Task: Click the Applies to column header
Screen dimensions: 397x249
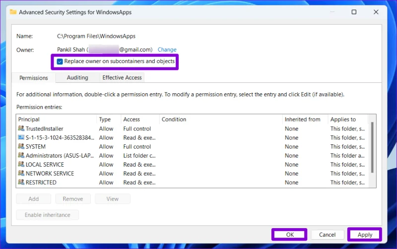Action: coord(348,119)
